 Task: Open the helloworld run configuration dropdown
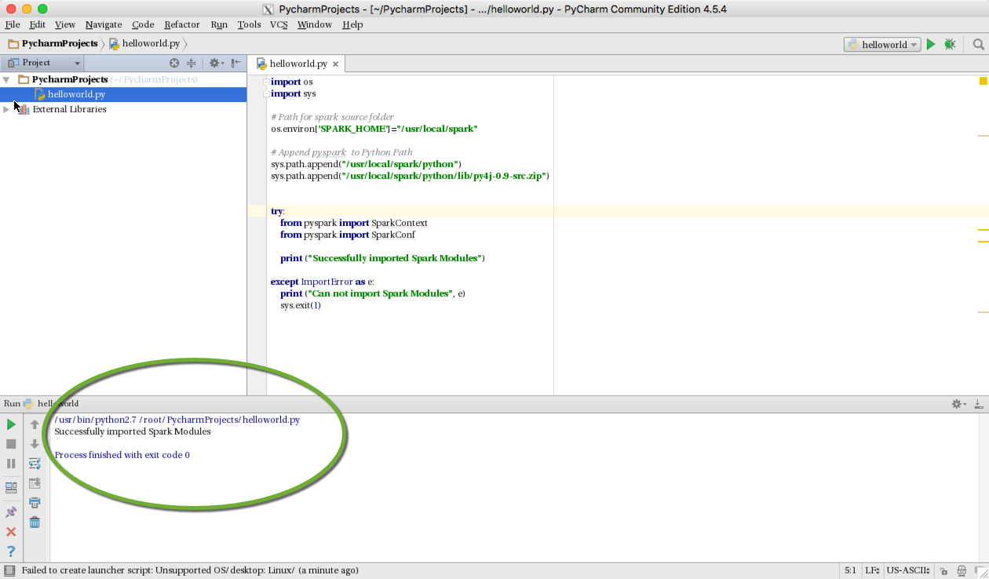click(881, 44)
